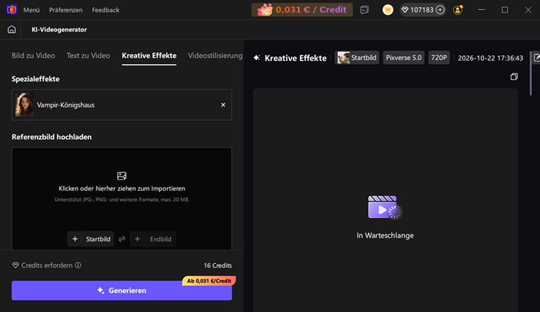Open the shopping cart icon
540x312 pixels.
click(388, 10)
